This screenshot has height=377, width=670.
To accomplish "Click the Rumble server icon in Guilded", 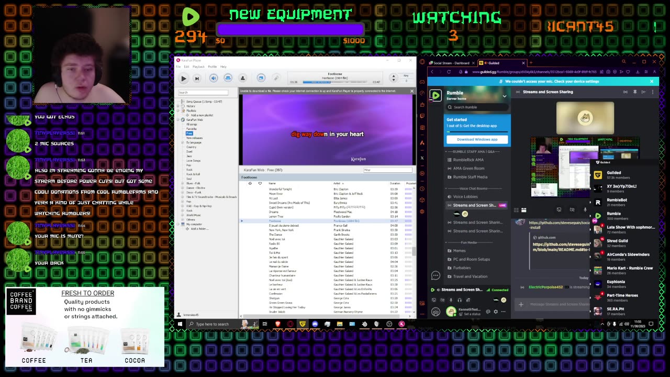I will [435, 95].
